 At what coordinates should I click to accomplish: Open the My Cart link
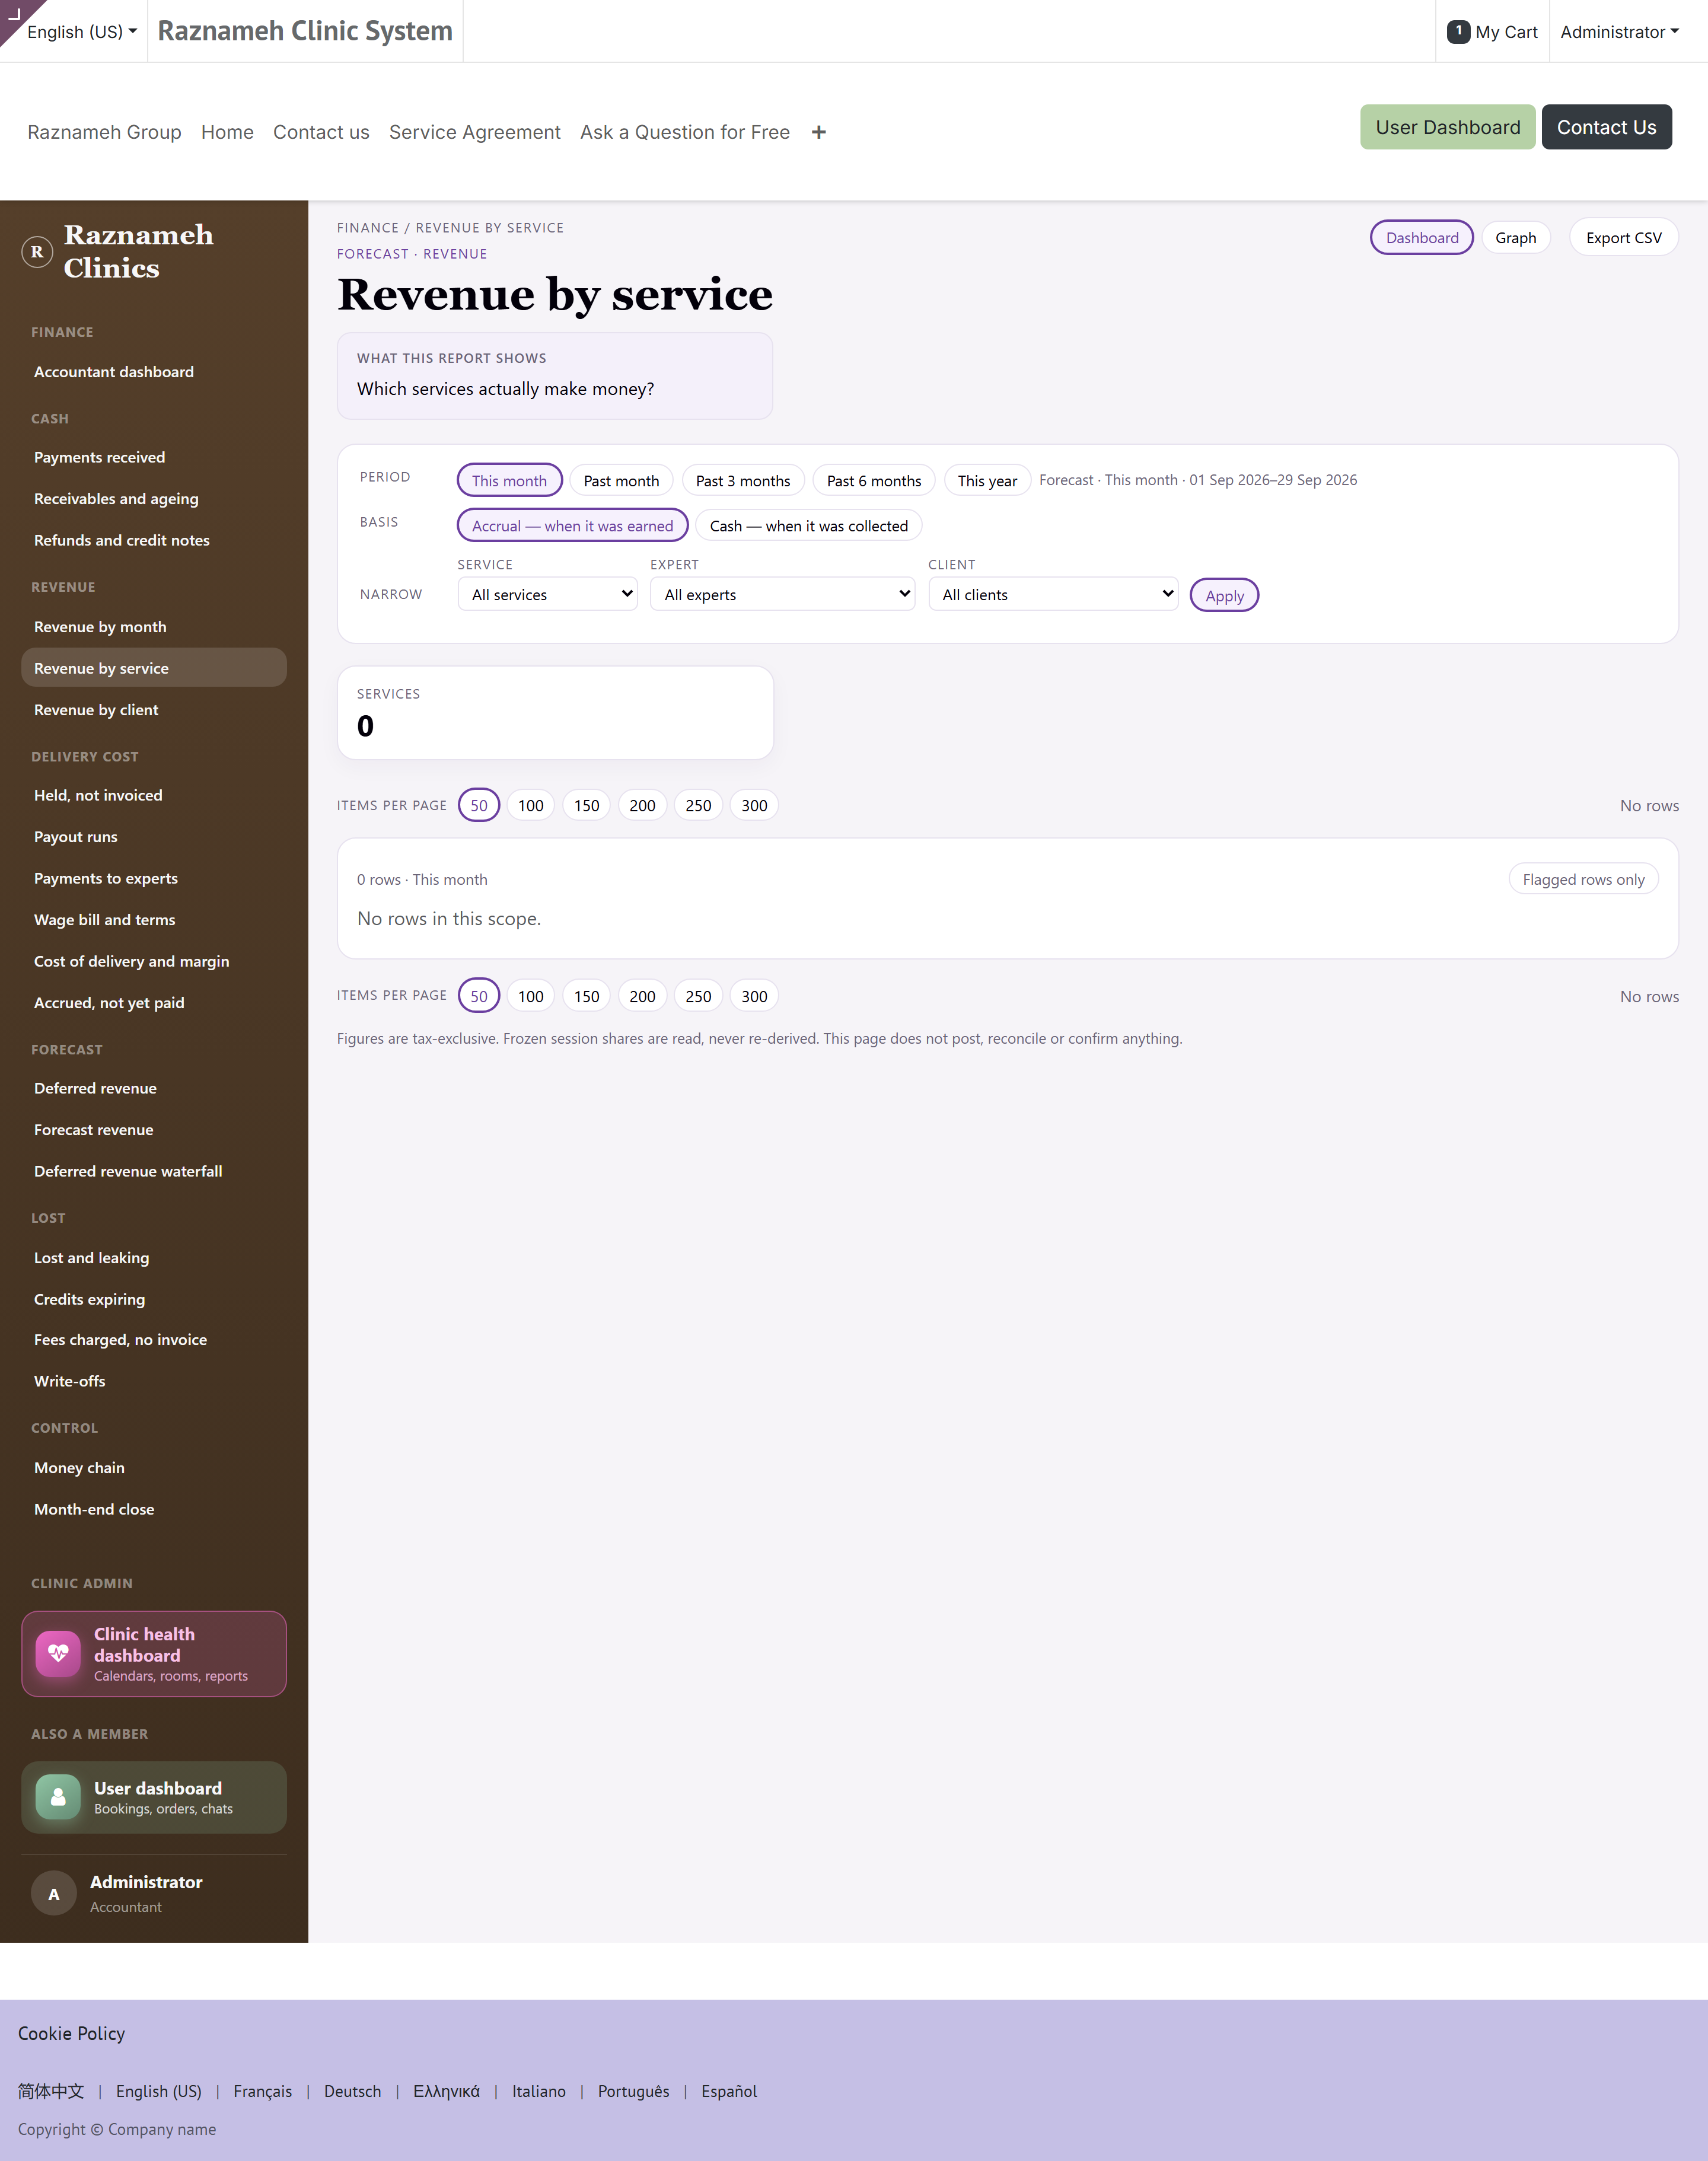[x=1492, y=31]
